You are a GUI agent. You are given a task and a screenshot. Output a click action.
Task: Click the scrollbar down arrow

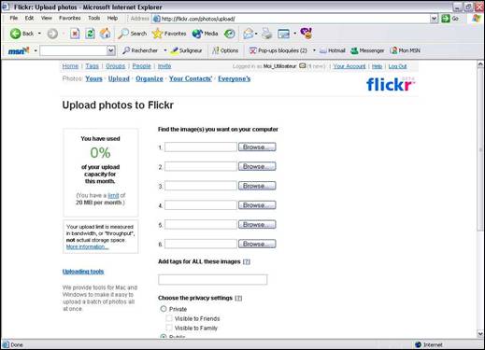pos(480,333)
